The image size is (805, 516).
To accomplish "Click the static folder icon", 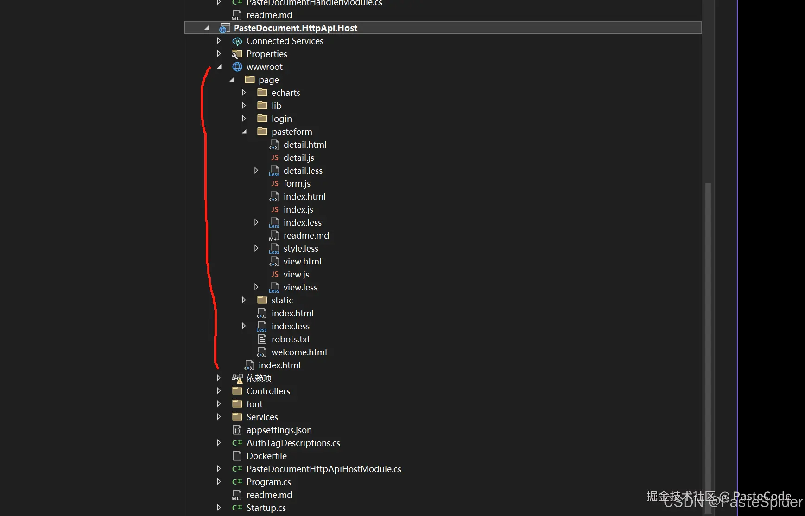I will [x=262, y=300].
